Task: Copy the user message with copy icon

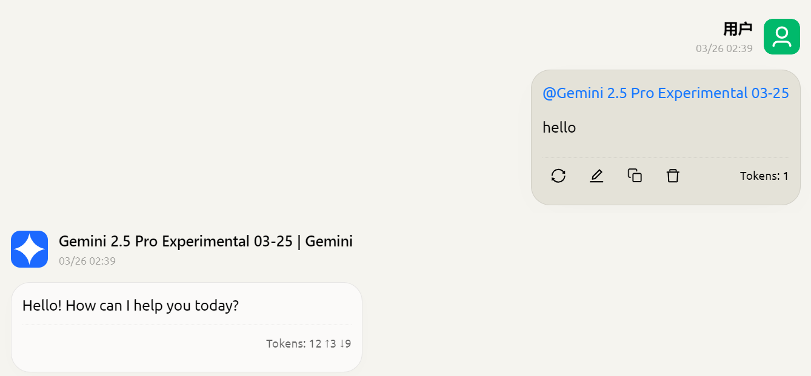Action: [x=635, y=176]
